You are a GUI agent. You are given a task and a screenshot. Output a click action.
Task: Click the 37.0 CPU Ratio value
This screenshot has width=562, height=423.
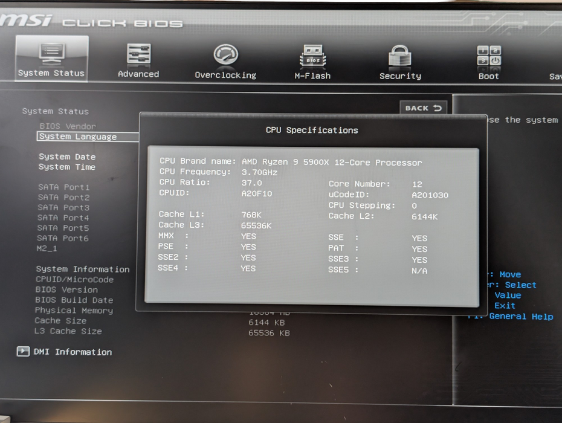(251, 183)
